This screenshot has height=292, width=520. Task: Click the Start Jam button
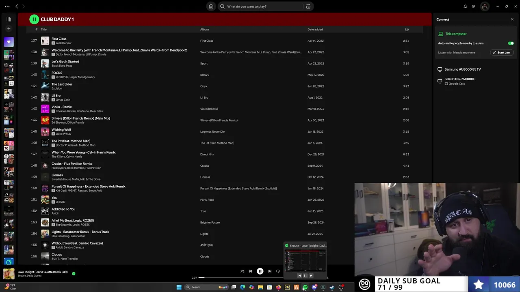[502, 52]
